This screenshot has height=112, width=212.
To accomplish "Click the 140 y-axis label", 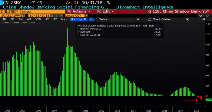I will pos(208,24).
